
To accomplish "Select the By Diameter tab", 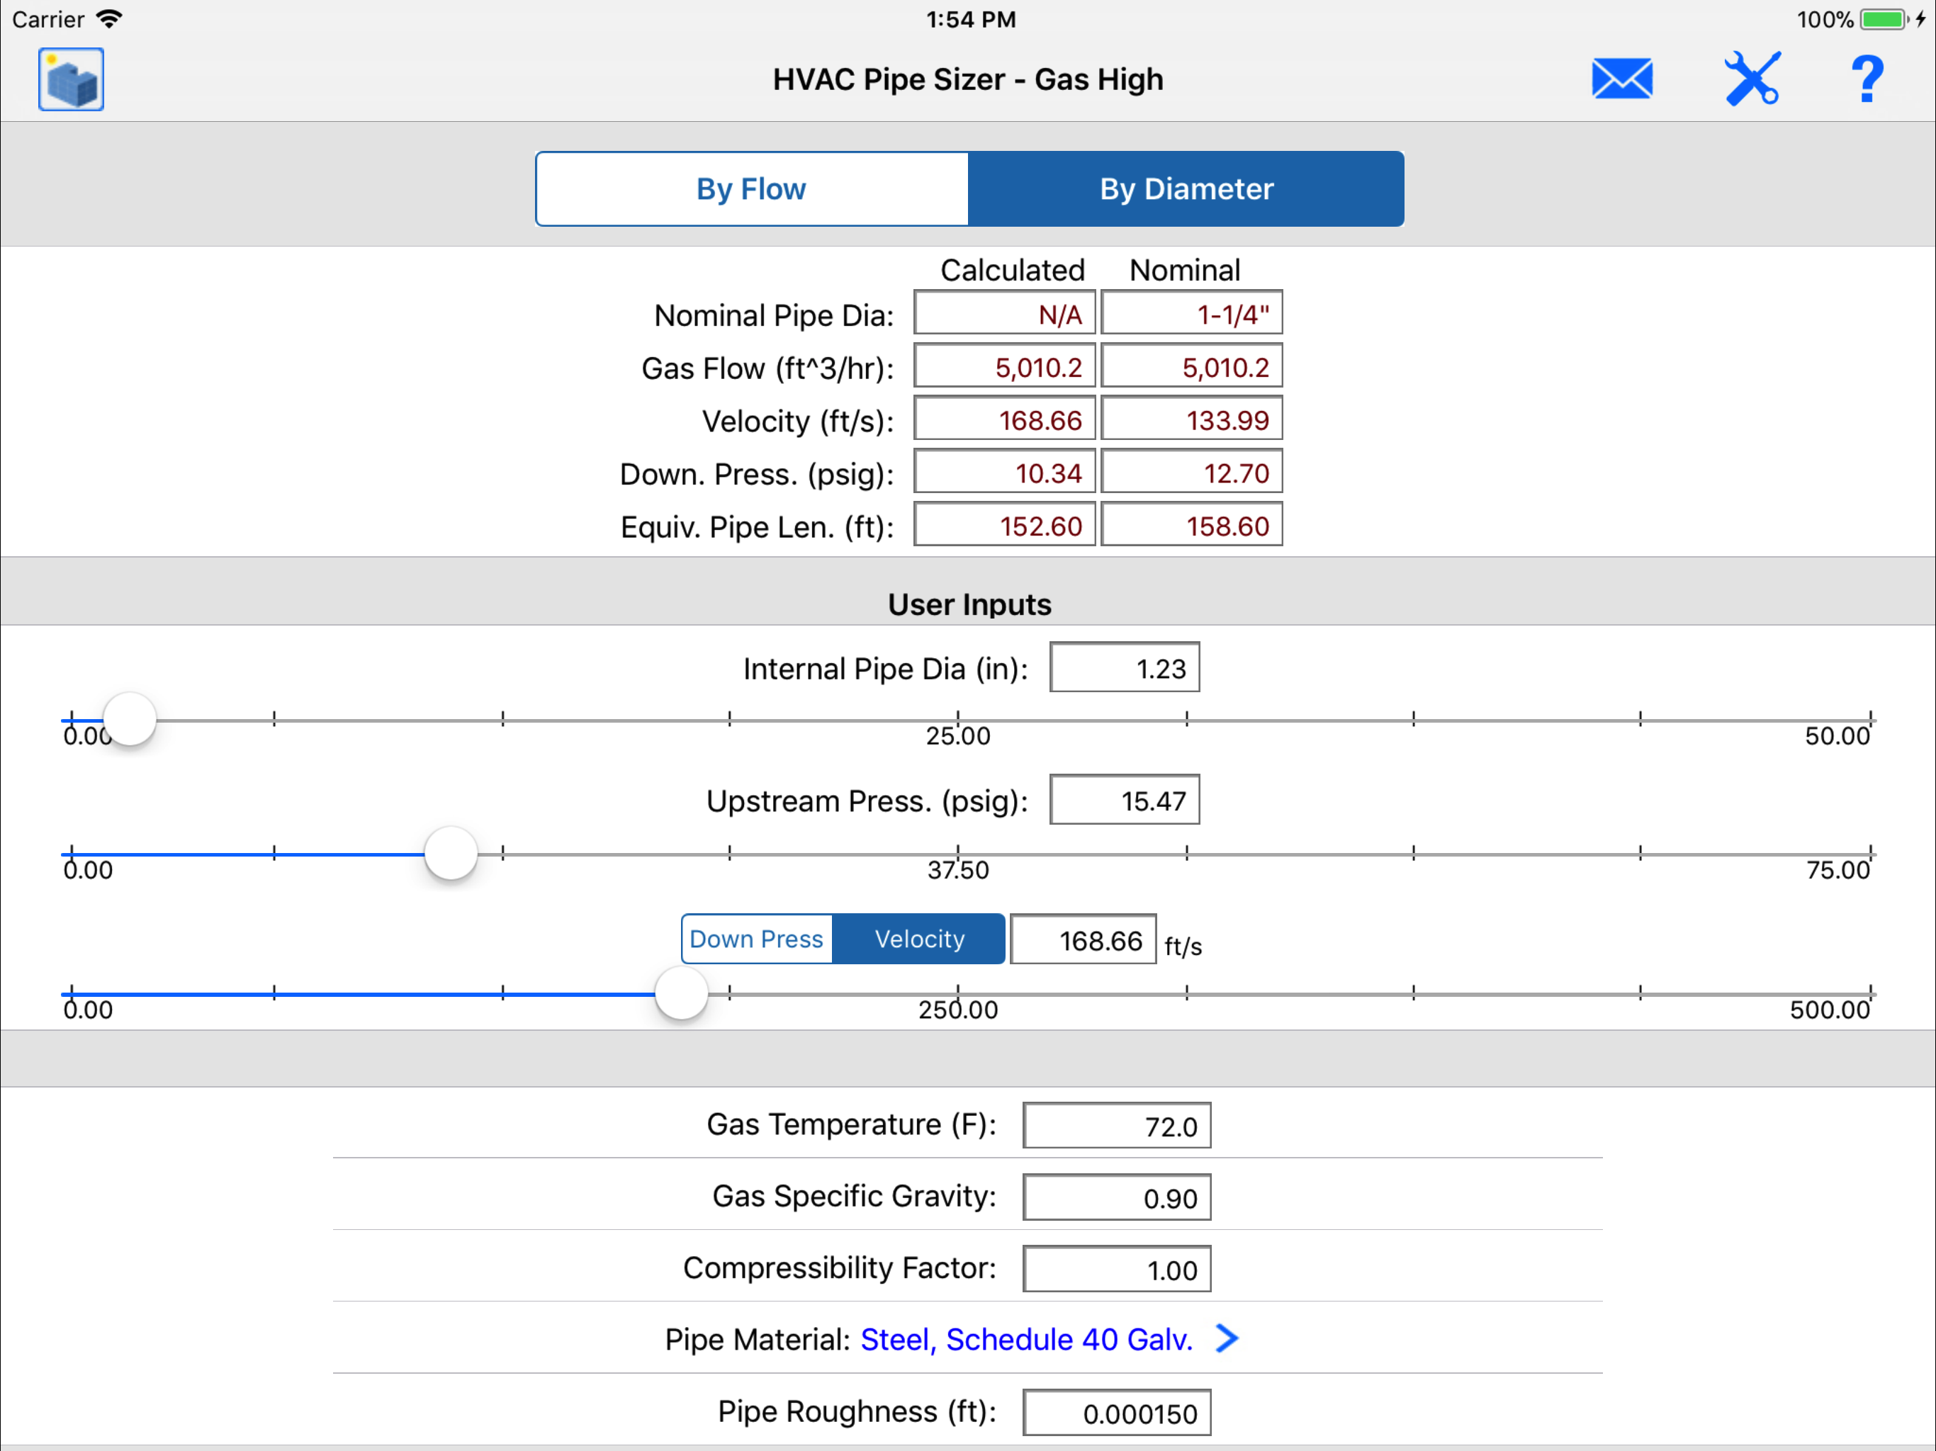I will pos(1186,189).
